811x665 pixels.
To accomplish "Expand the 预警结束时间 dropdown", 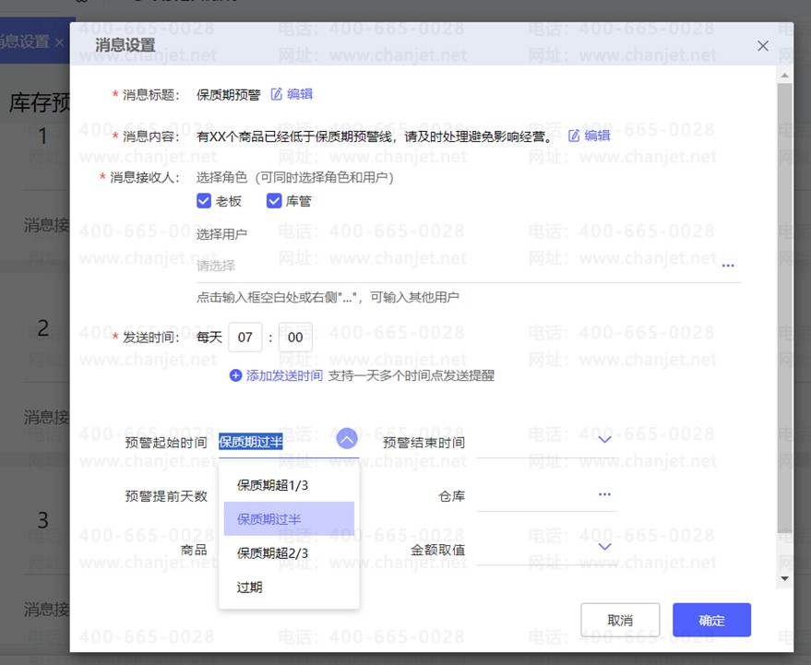I will [x=604, y=440].
